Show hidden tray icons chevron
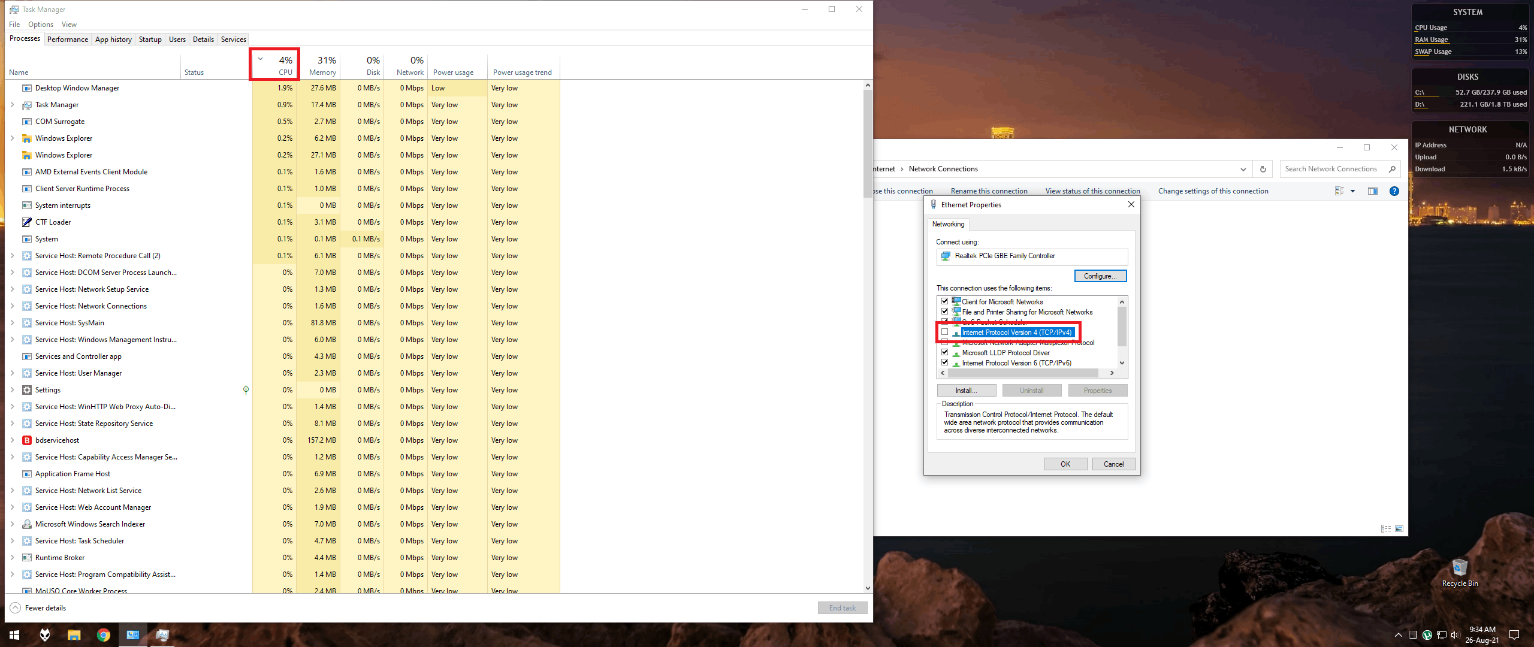This screenshot has height=647, width=1534. click(x=1399, y=635)
